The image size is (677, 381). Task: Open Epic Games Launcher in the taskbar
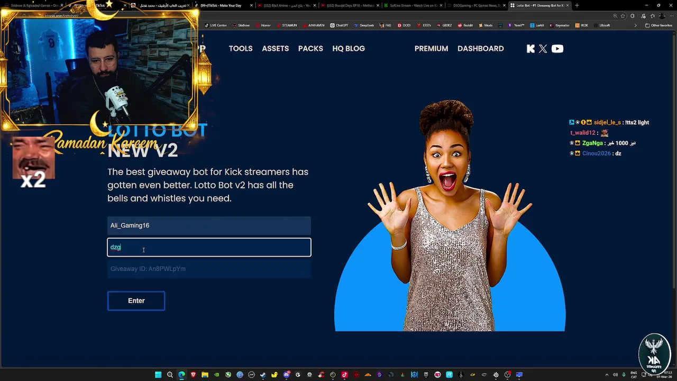426,375
